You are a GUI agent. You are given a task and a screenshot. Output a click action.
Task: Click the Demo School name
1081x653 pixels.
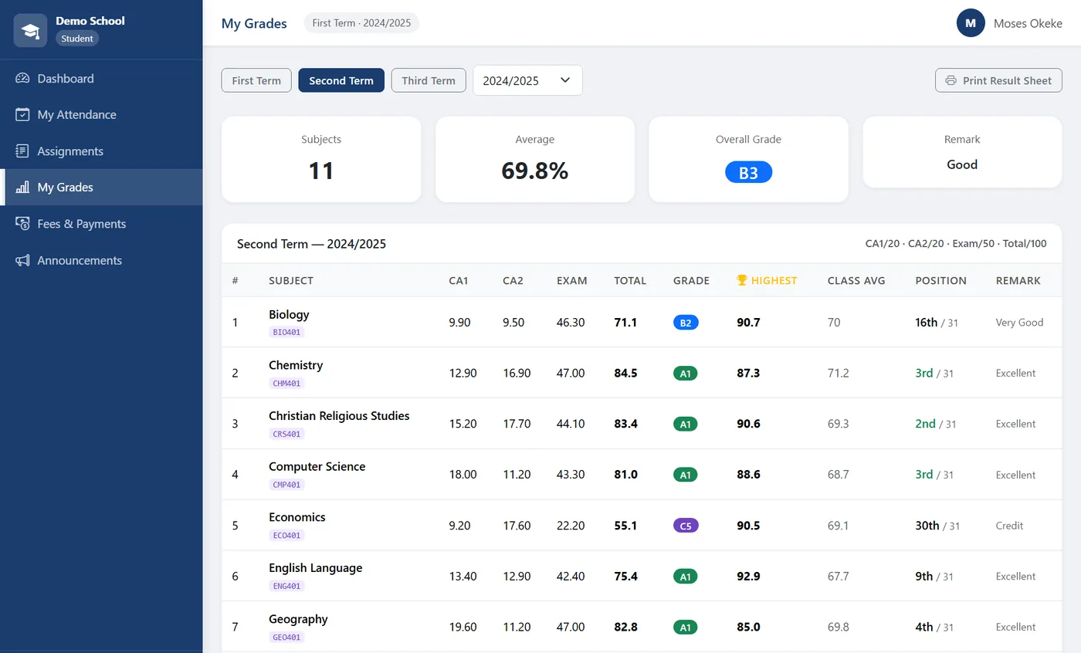pyautogui.click(x=90, y=21)
